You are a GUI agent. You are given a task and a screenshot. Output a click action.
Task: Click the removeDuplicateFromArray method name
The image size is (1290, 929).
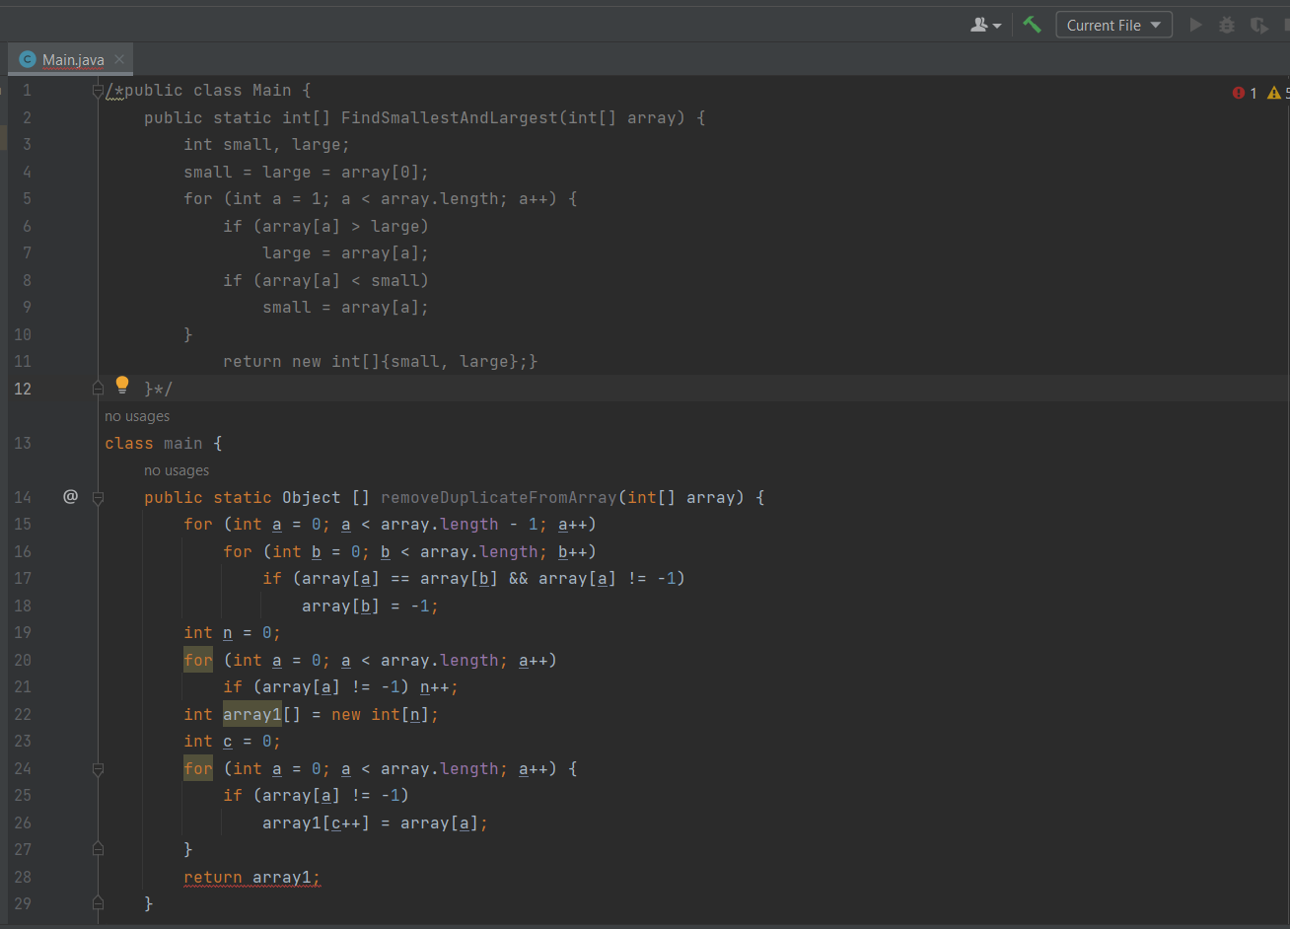pyautogui.click(x=498, y=498)
